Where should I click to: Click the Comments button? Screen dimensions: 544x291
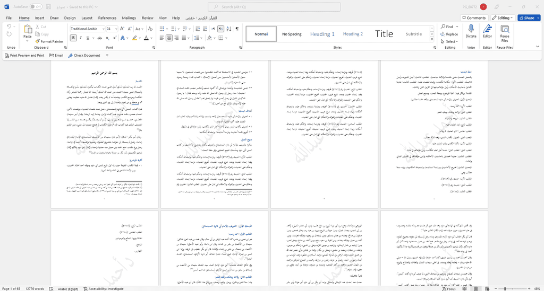(x=473, y=18)
